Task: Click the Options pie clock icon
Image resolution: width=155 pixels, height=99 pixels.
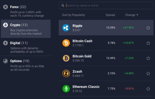Action: point(5,61)
